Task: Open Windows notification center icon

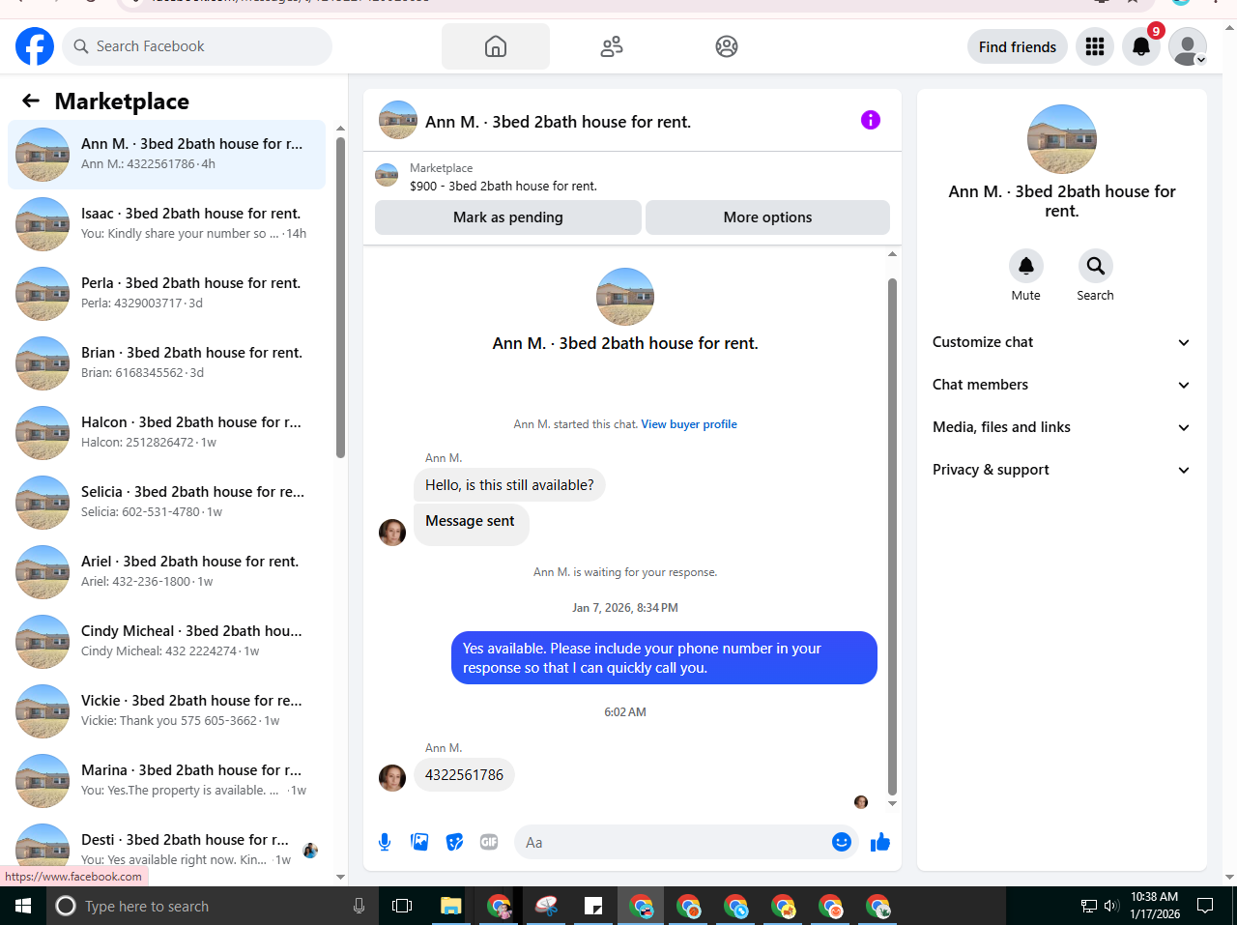Action: 1205,906
